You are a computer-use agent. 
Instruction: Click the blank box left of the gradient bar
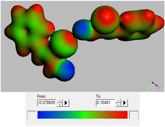tap(31, 115)
